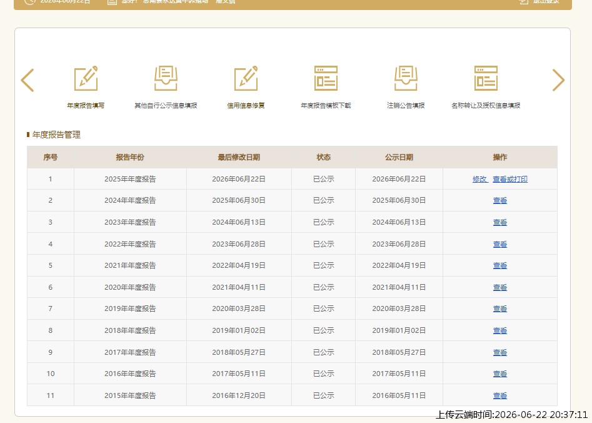Select the 名称转让及授权信息填报 menu label
592x423 pixels.
[486, 106]
